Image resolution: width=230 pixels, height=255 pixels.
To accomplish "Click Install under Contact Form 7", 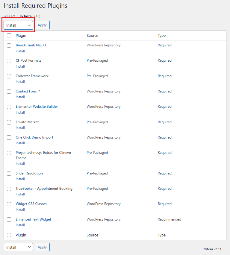I will [x=20, y=97].
